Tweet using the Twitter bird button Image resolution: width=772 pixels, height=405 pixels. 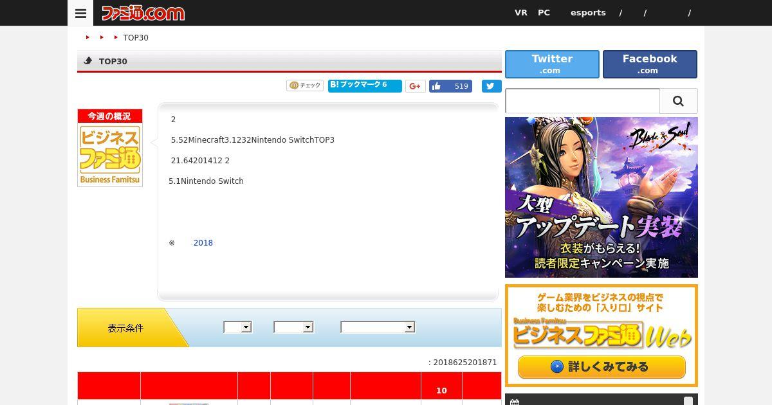click(x=492, y=86)
